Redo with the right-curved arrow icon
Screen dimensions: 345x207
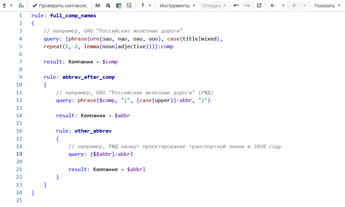point(247,6)
